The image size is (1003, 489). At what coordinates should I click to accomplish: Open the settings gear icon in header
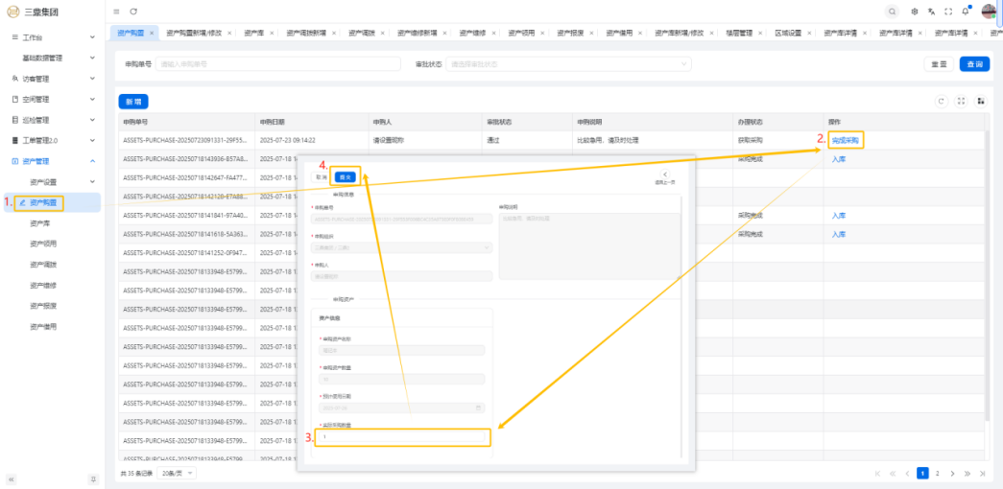(x=915, y=12)
